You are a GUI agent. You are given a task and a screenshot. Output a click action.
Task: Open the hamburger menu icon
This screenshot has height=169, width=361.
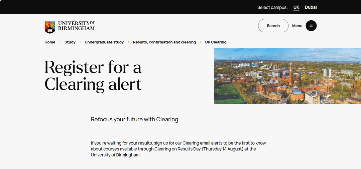click(311, 26)
